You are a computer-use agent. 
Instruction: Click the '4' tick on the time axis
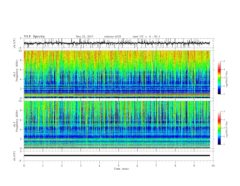tap(99, 166)
